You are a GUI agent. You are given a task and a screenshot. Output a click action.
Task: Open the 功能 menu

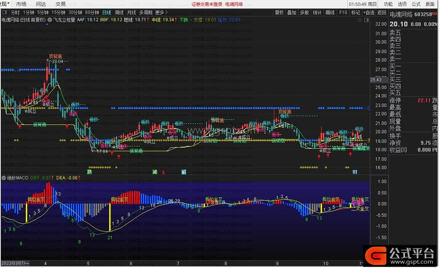click(x=388, y=4)
